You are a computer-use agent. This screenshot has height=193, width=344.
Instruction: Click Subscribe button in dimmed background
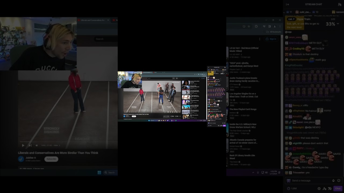point(51,159)
